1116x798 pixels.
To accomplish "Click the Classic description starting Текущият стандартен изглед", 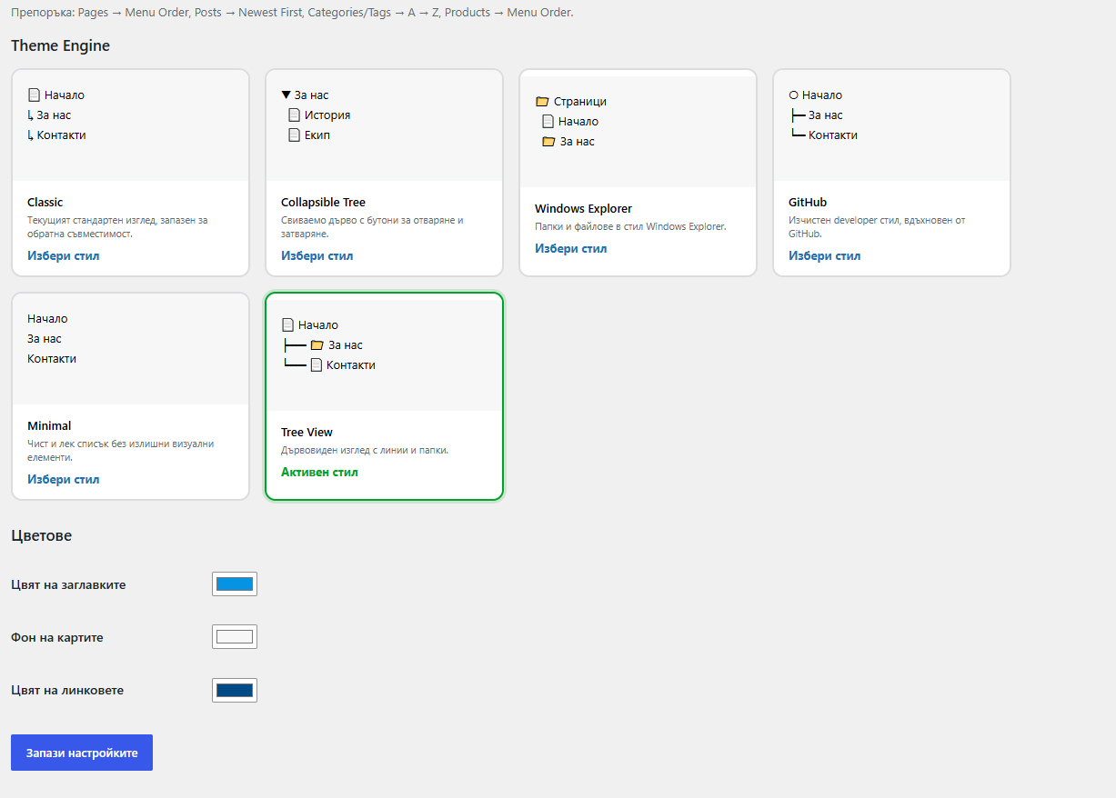I will [x=117, y=226].
